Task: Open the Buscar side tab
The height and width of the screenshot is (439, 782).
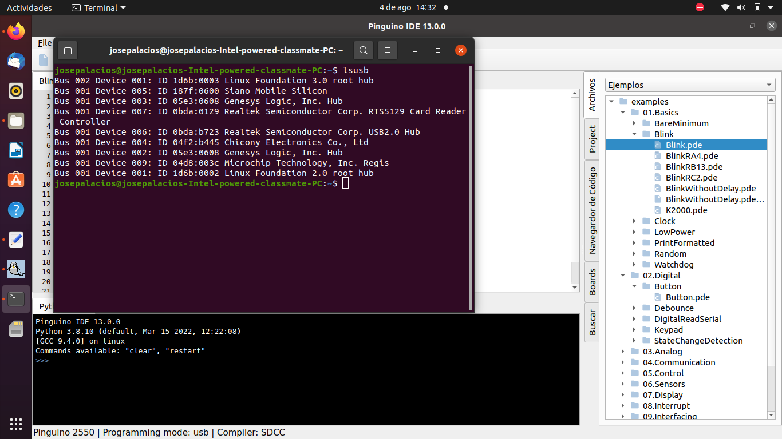Action: (x=592, y=322)
